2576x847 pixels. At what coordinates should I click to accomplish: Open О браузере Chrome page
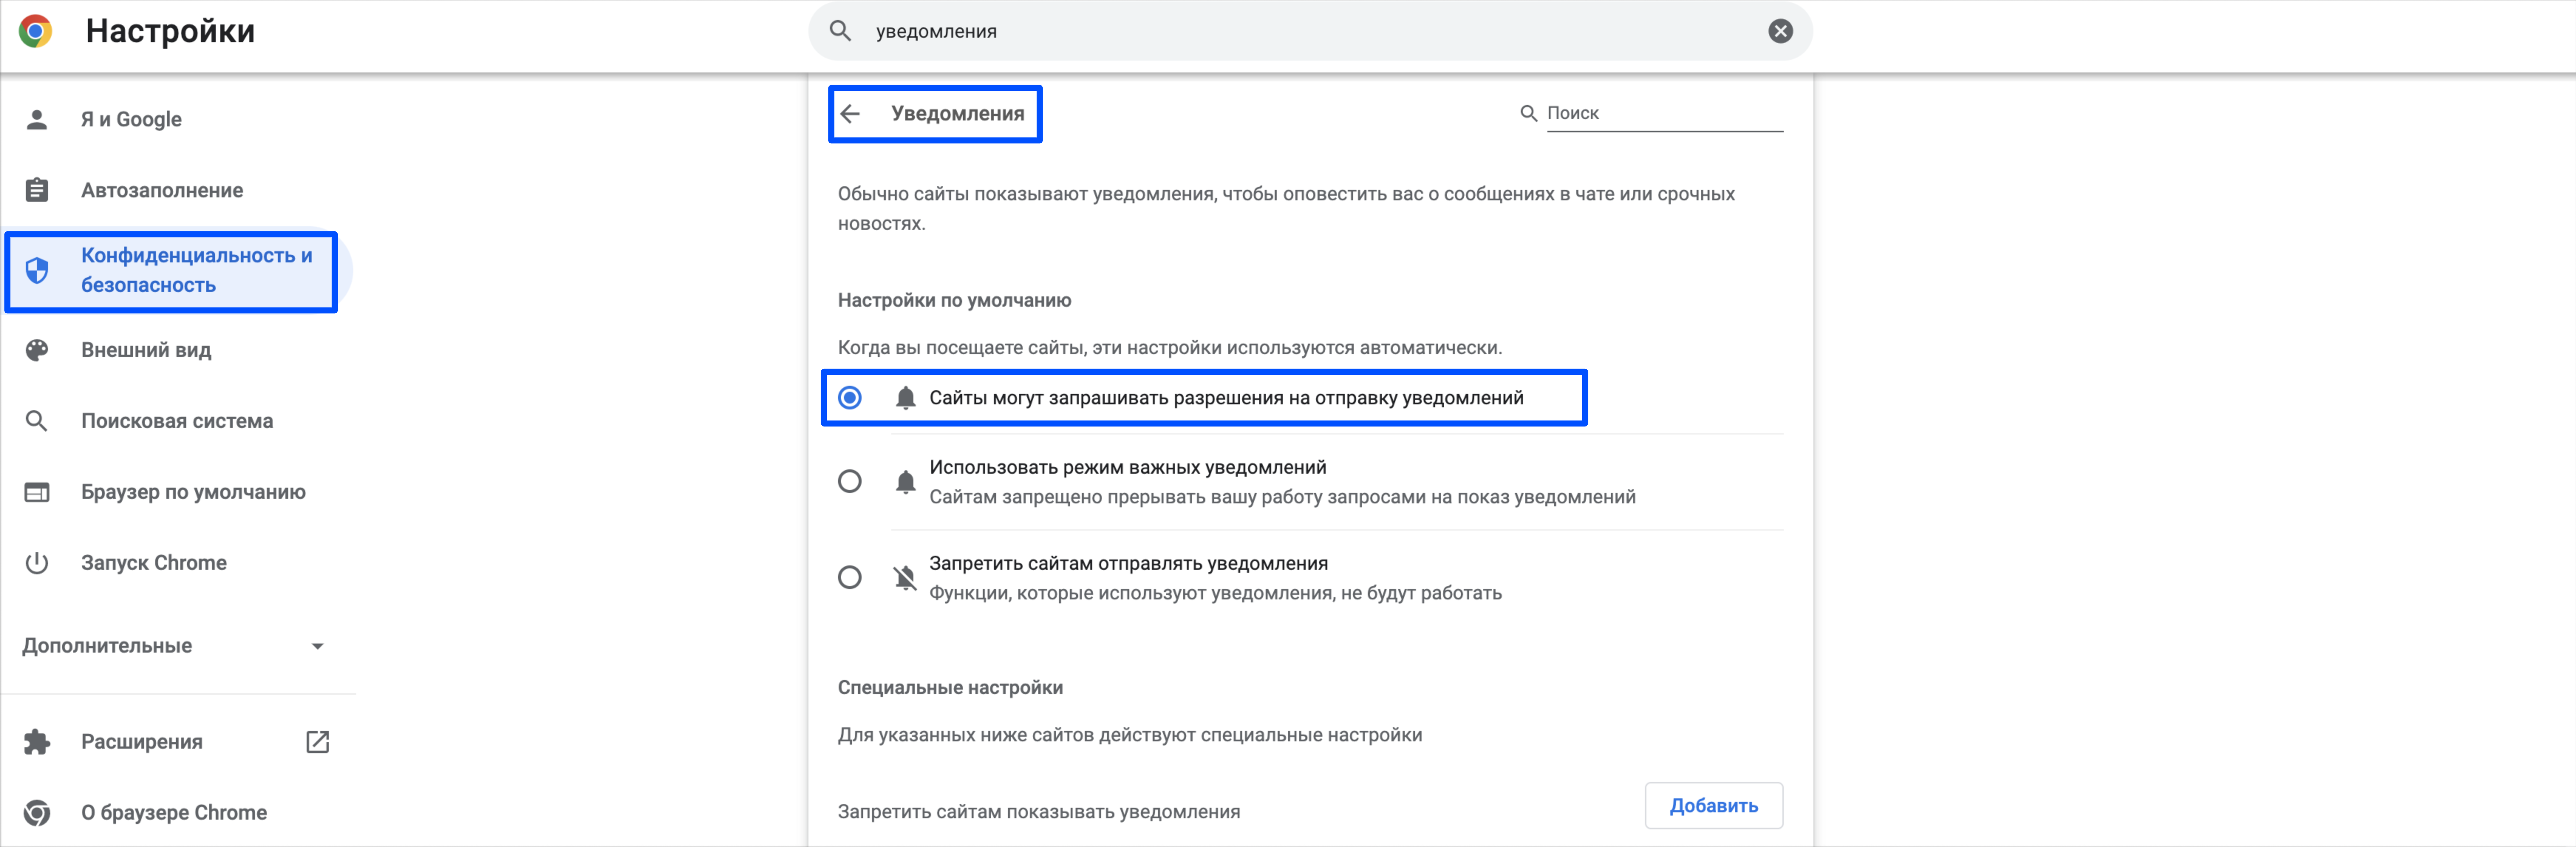pyautogui.click(x=174, y=813)
